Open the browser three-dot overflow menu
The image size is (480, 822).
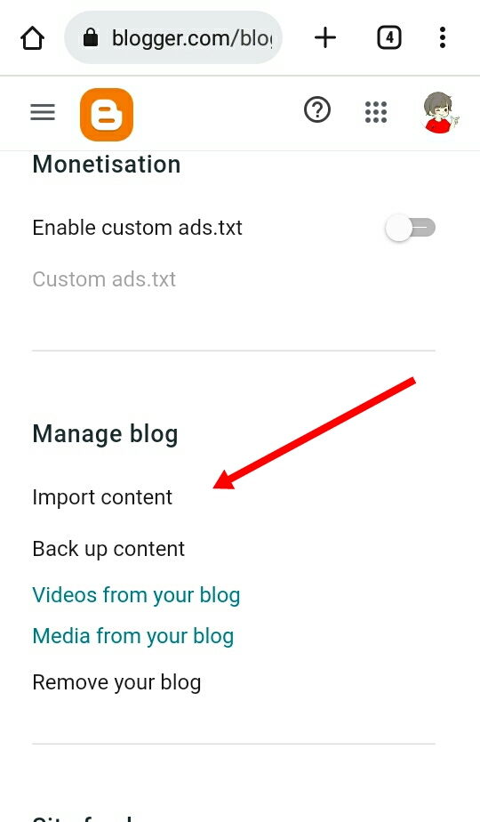443,37
